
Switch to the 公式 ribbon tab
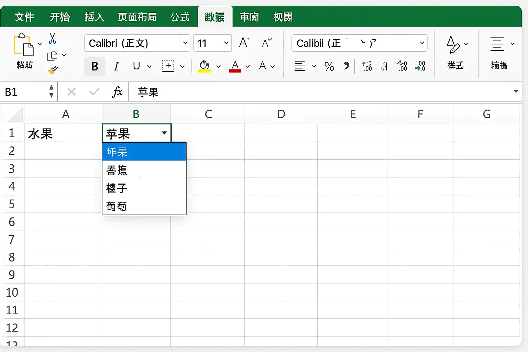(x=180, y=17)
